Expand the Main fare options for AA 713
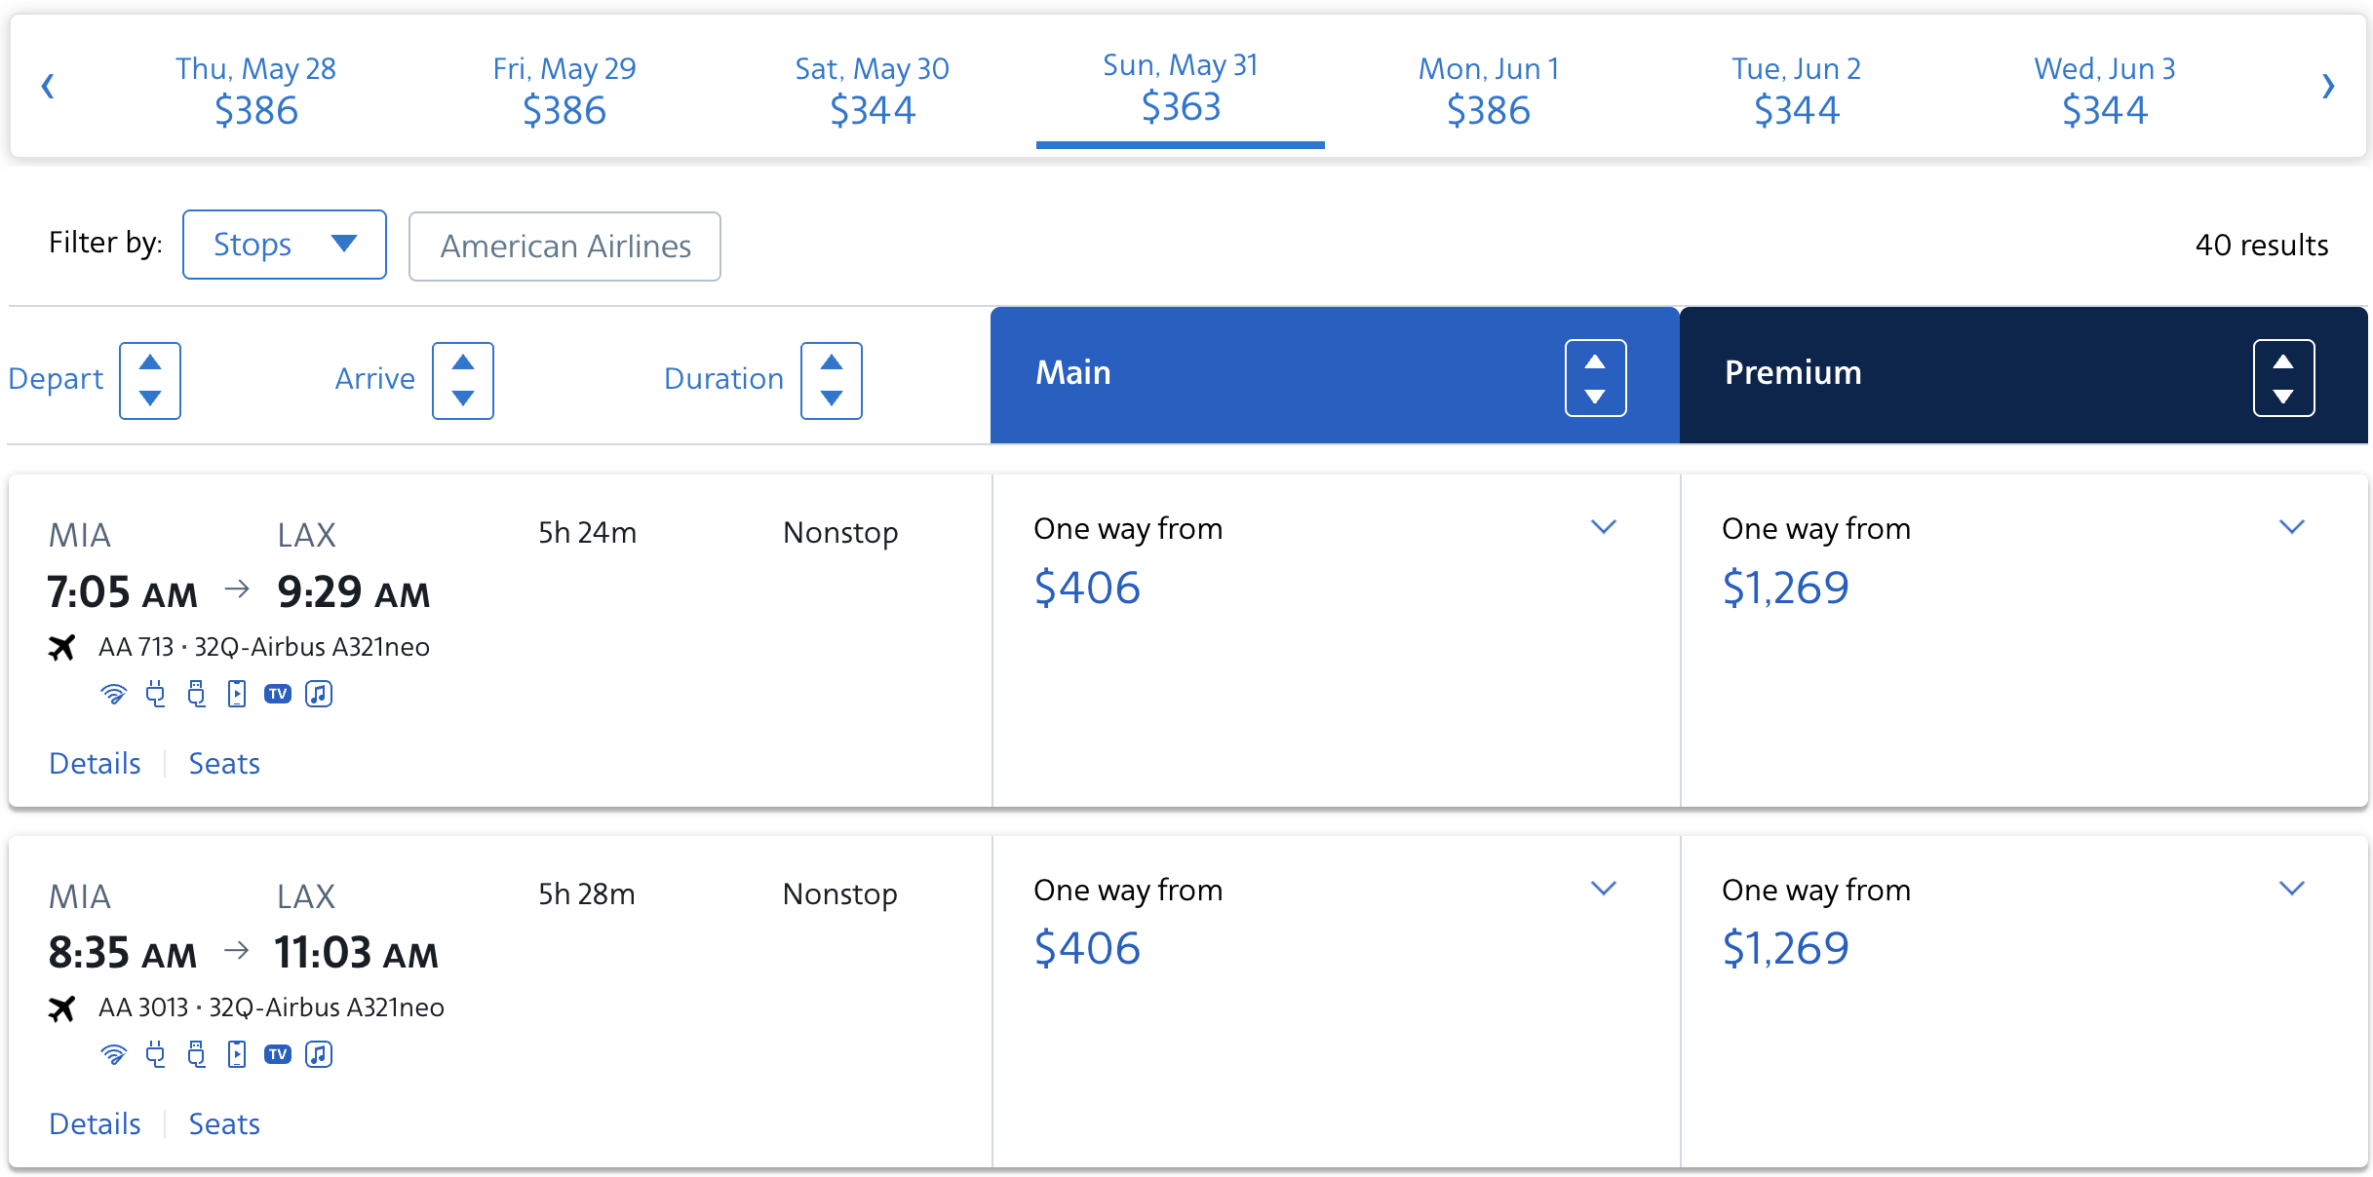The height and width of the screenshot is (1177, 2373). point(1604,527)
